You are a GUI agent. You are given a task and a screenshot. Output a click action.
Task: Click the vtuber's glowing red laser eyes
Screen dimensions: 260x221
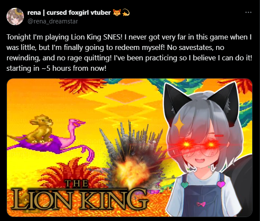point(199,144)
